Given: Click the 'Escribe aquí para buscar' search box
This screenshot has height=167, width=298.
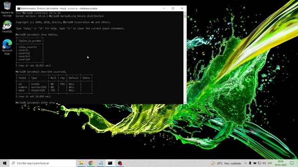Looking at the screenshot, I should pyautogui.click(x=42, y=163).
